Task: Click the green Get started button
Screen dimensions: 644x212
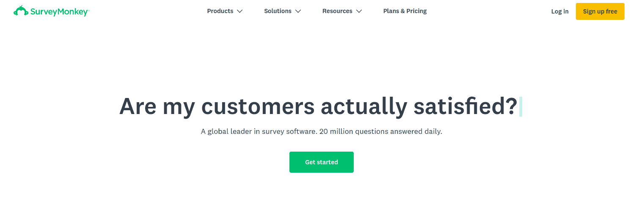Action: [322, 162]
